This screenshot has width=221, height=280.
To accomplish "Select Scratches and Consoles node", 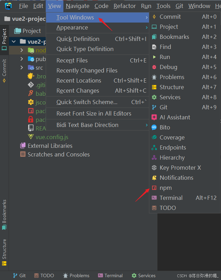I will 59,154.
